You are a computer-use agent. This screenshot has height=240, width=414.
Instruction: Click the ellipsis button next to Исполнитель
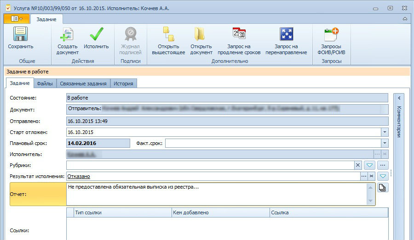point(377,154)
